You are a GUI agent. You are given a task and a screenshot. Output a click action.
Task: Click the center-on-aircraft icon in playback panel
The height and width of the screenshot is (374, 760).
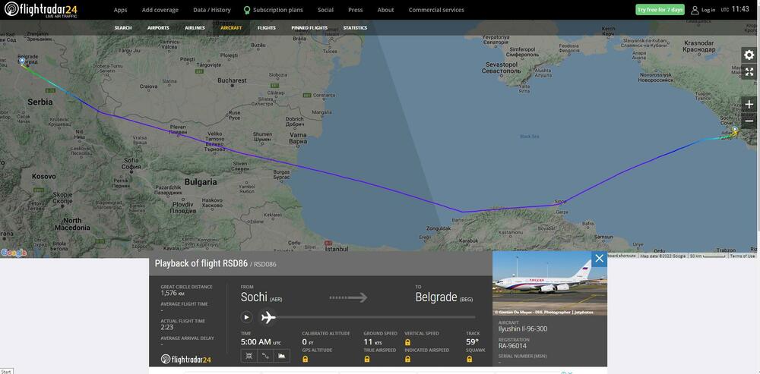pyautogui.click(x=249, y=356)
